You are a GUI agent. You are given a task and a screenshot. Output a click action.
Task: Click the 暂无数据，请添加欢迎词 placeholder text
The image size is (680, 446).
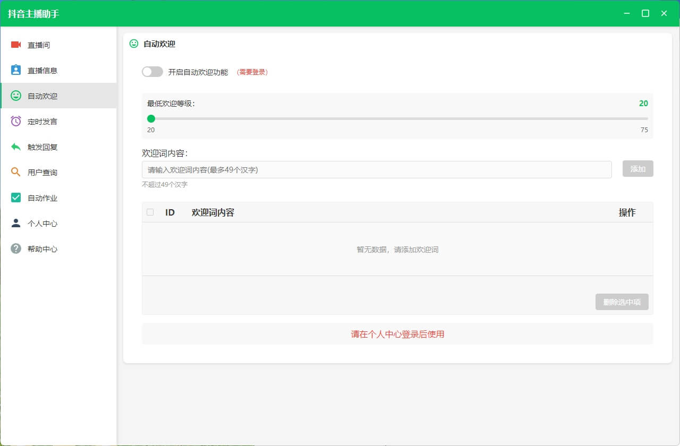397,250
